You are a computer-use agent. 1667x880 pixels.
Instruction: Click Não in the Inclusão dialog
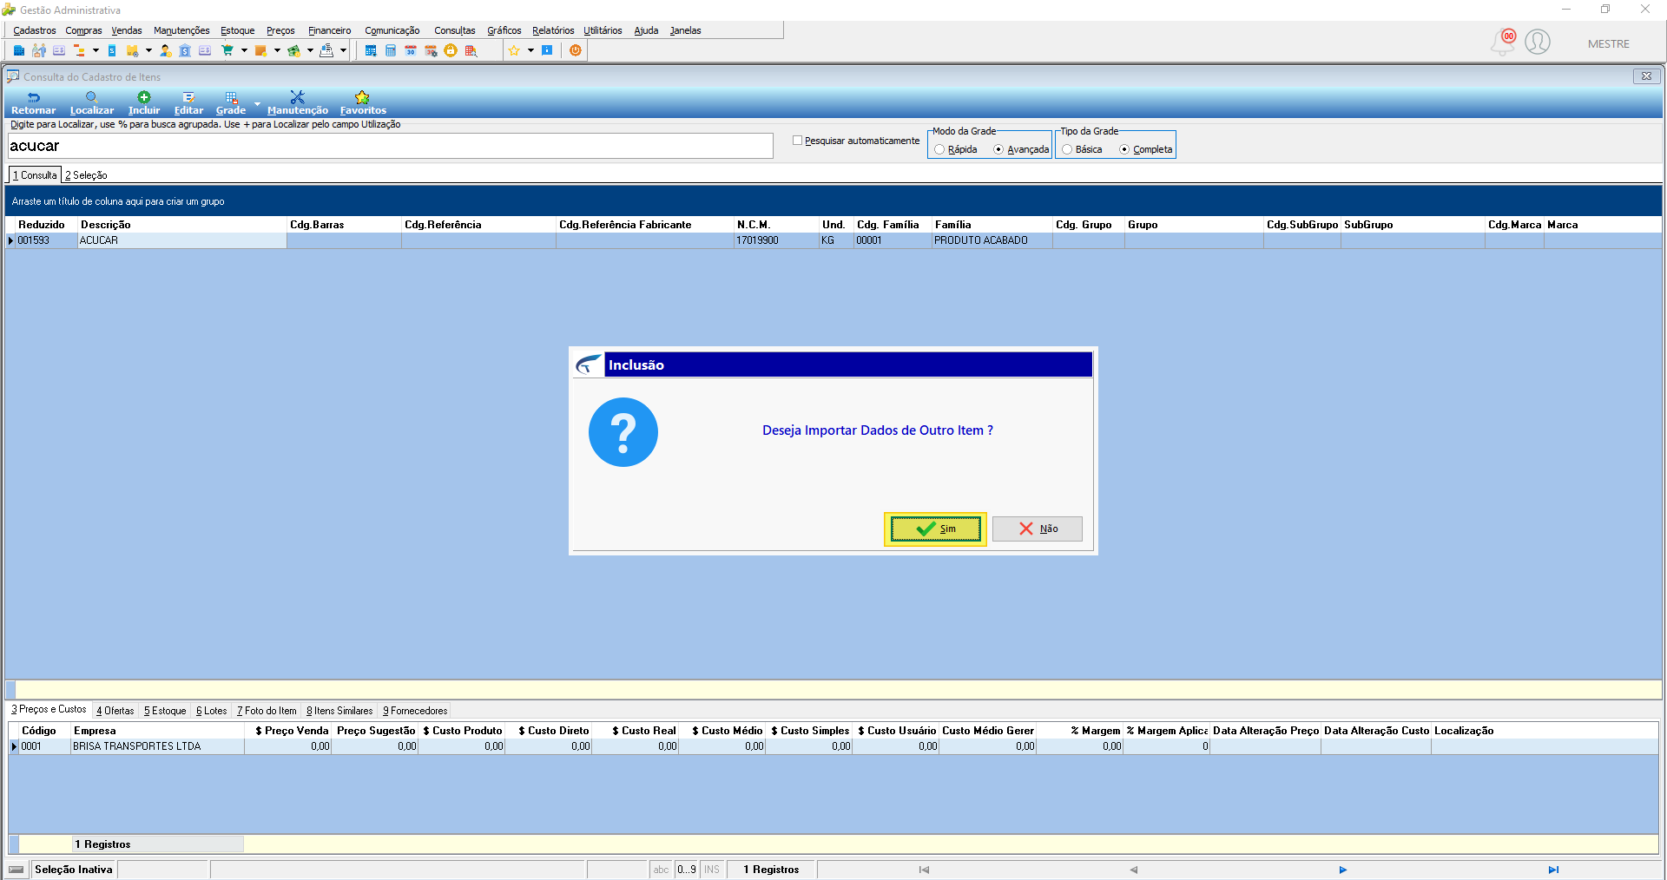1038,529
